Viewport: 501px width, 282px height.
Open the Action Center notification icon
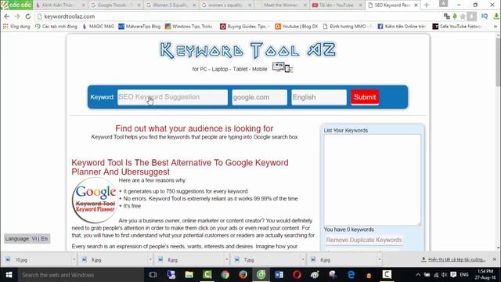(x=453, y=275)
